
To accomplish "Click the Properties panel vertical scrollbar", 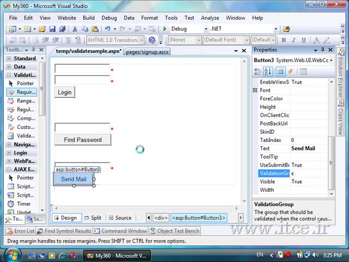I will tap(331, 162).
